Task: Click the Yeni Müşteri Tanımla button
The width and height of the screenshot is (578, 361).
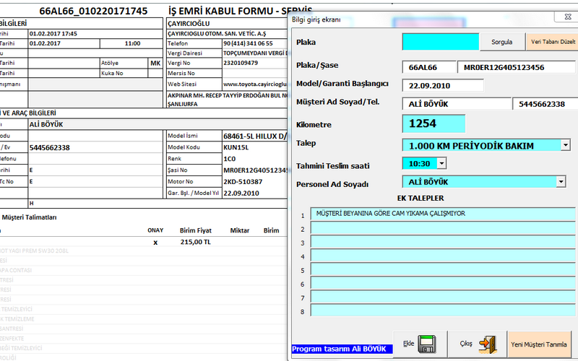Action: click(540, 344)
